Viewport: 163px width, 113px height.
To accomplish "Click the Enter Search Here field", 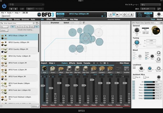I will click(x=18, y=23).
